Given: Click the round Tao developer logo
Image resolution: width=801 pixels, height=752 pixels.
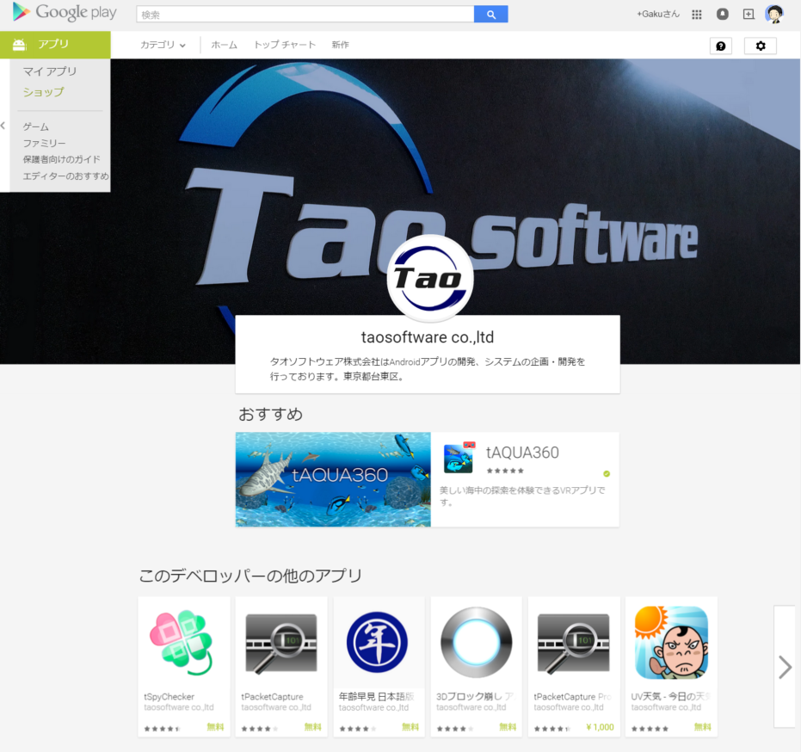Looking at the screenshot, I should (x=430, y=279).
